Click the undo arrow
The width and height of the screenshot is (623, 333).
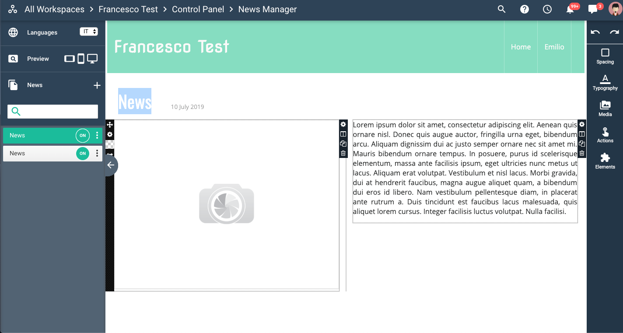[x=595, y=32]
